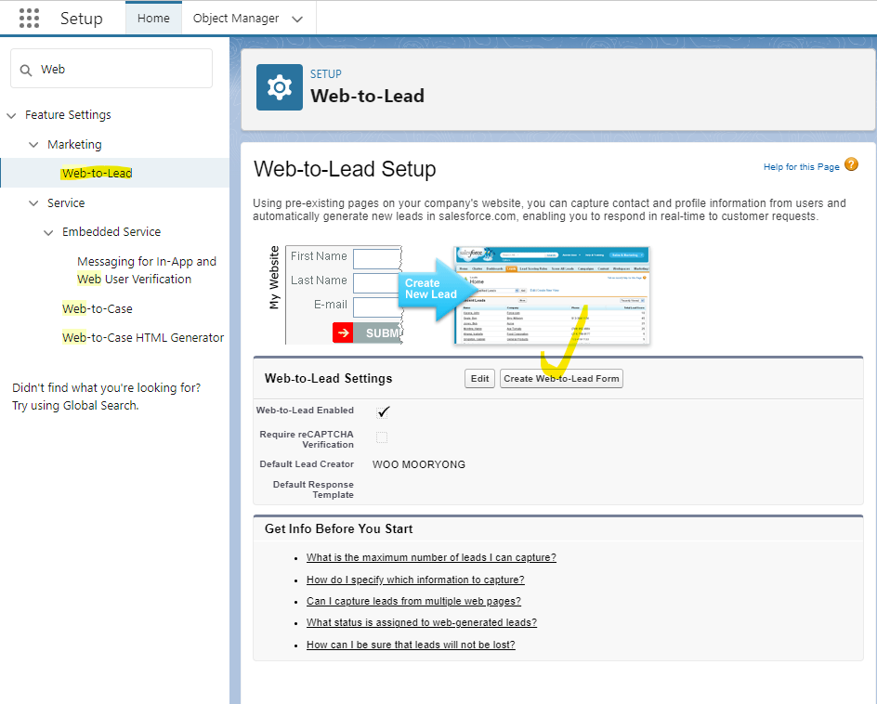This screenshot has width=877, height=704.
Task: Click the Setup gear icon in header
Action: (x=279, y=87)
